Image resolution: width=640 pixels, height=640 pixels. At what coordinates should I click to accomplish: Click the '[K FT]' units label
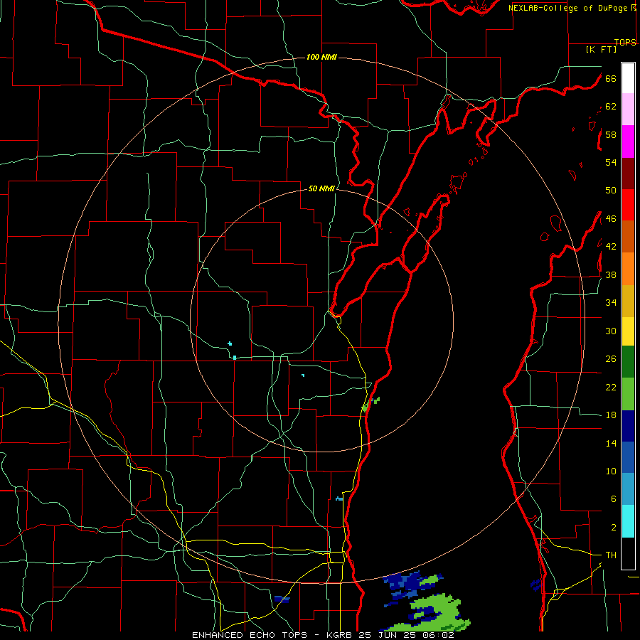pyautogui.click(x=601, y=50)
